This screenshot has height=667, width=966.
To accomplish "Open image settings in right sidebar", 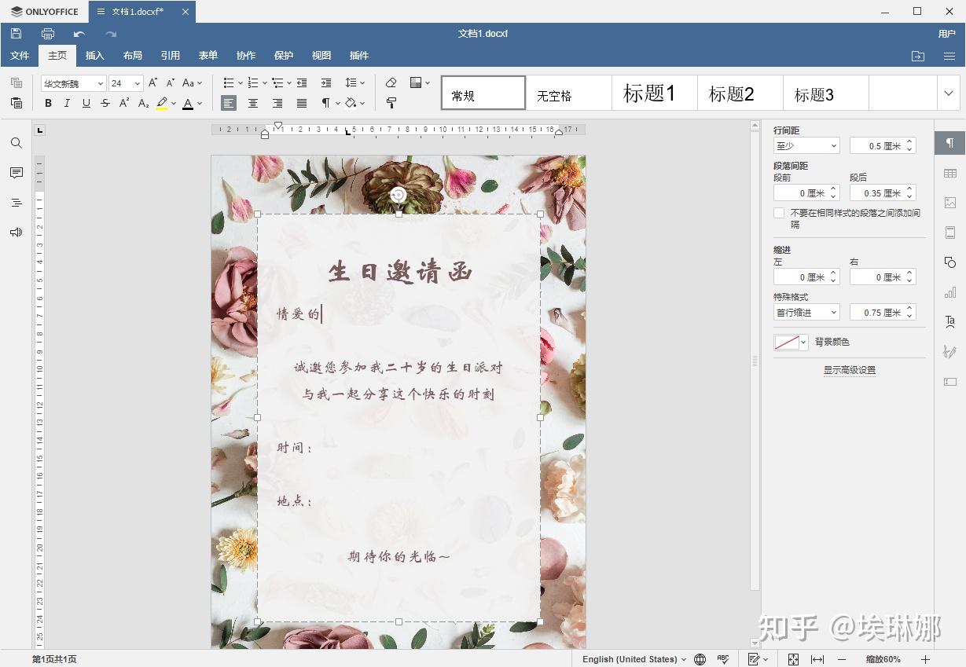I will (x=950, y=203).
